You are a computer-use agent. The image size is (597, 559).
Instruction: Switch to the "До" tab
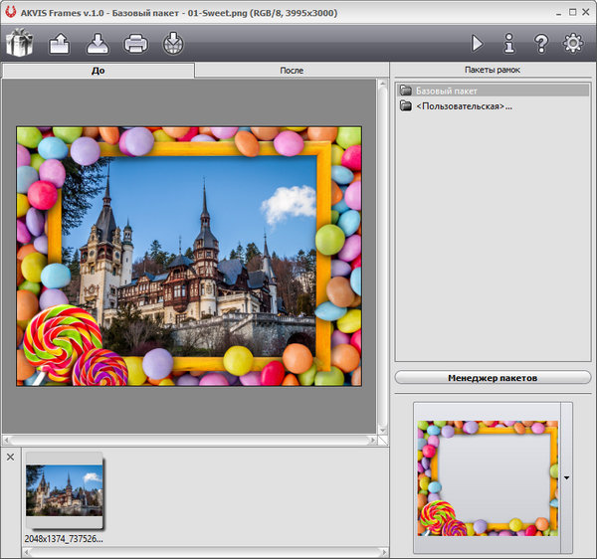[x=98, y=71]
